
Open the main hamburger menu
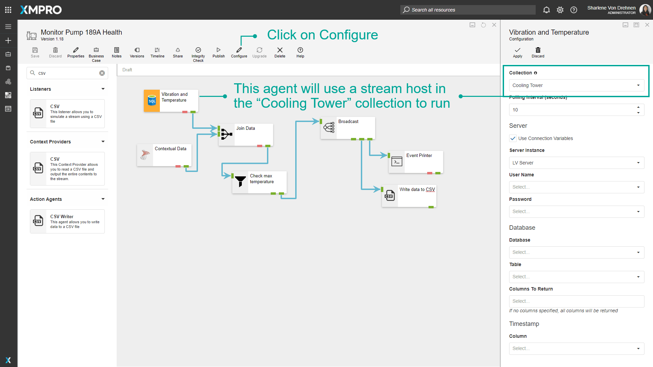tap(8, 27)
